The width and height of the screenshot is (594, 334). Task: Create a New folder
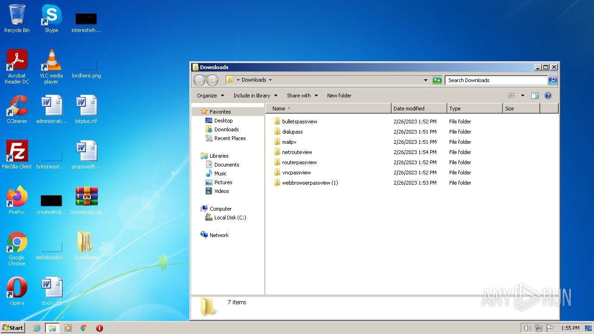pos(339,96)
